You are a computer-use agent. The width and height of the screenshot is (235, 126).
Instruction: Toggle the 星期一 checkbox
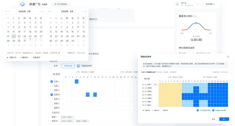51,82
